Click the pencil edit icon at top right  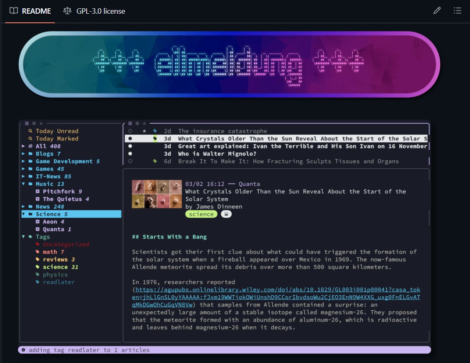[437, 10]
